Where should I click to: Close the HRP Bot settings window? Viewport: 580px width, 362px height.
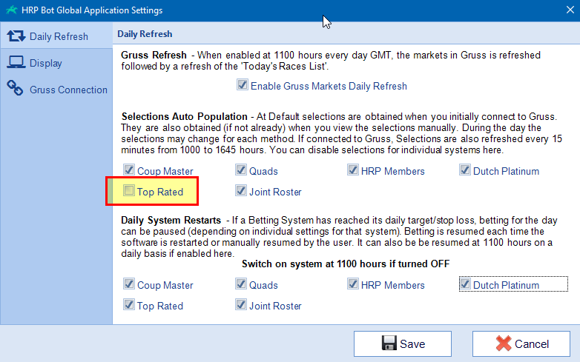[570, 10]
